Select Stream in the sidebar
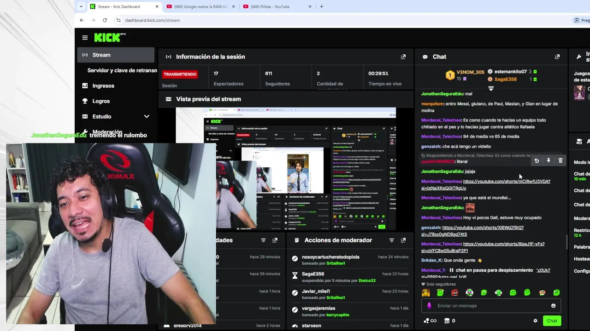This screenshot has width=590, height=331. [116, 55]
